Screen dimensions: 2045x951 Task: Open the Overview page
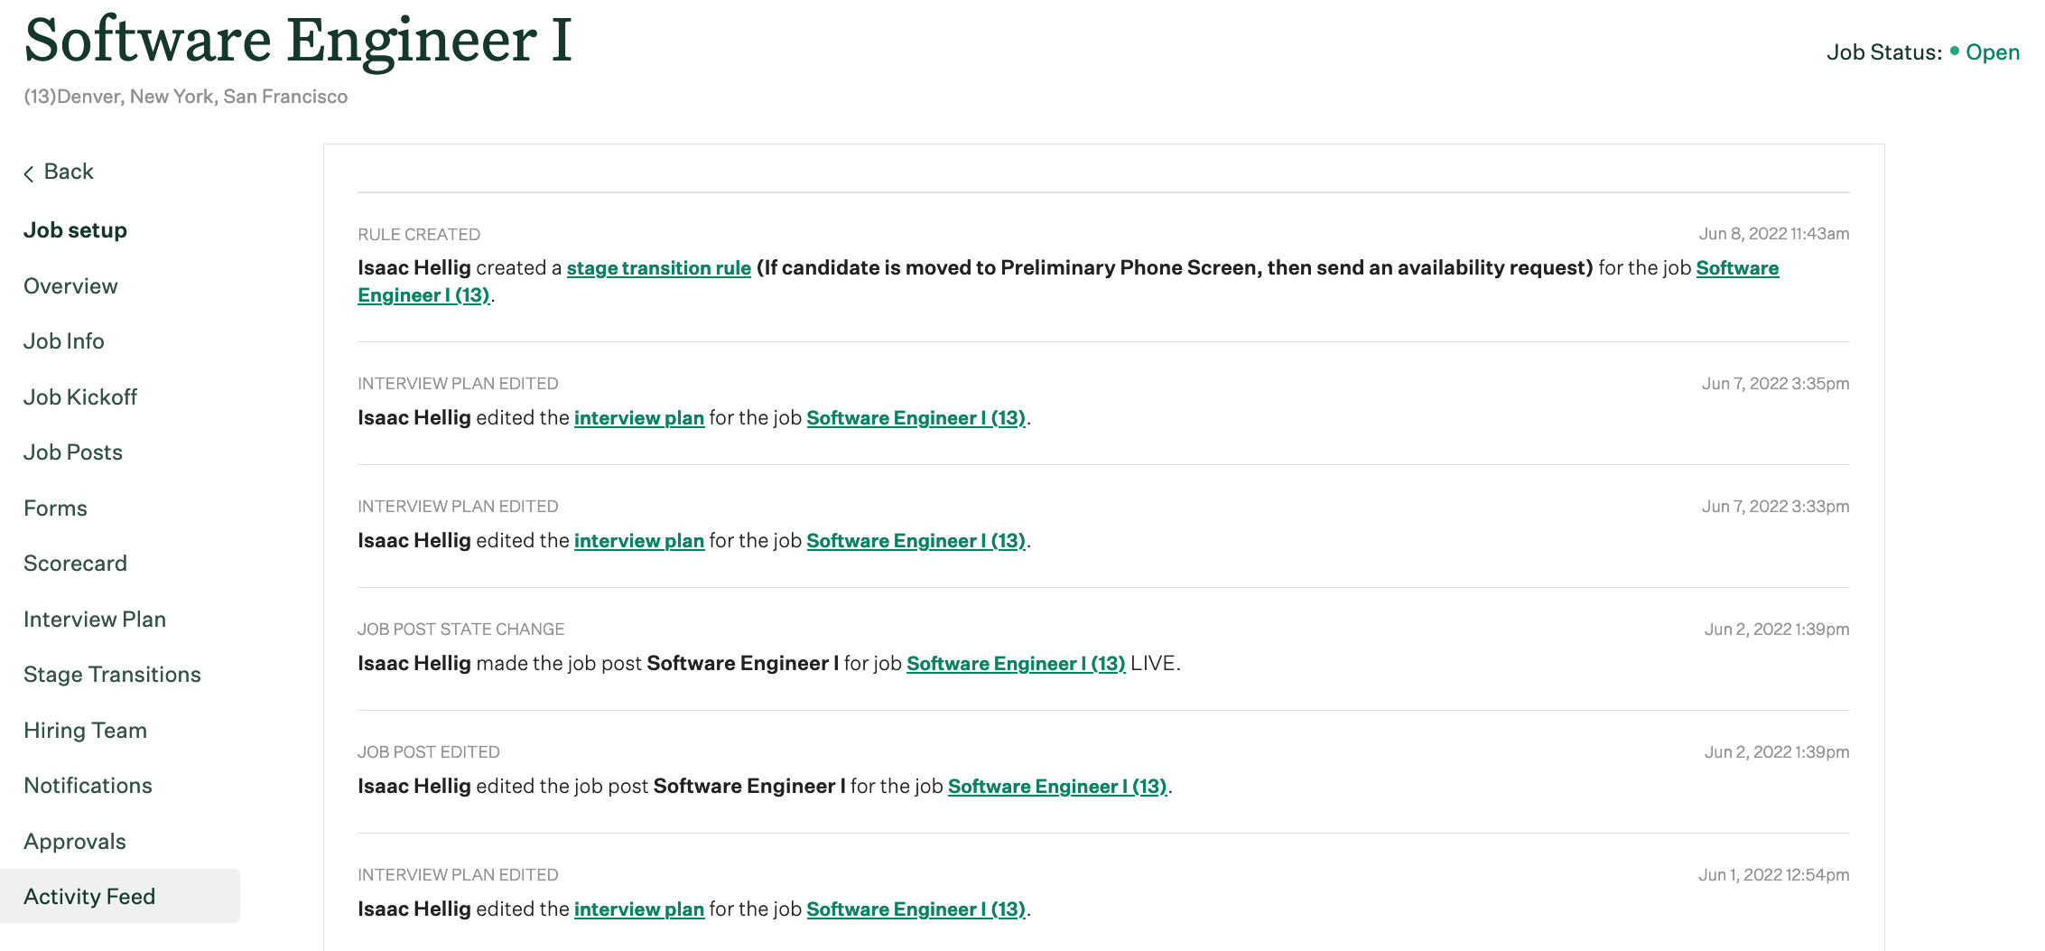click(x=70, y=285)
